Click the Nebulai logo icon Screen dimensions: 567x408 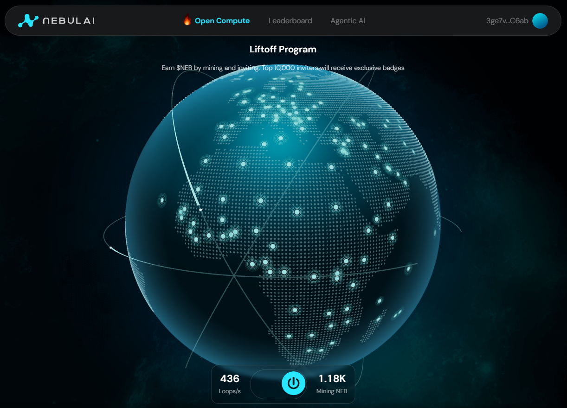[28, 21]
